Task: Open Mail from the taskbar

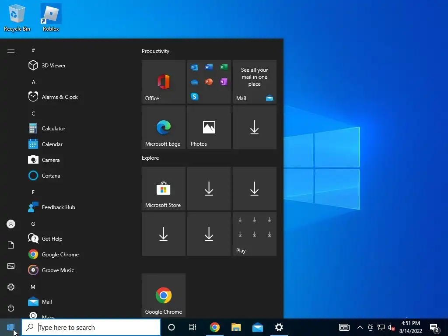Action: [x=257, y=327]
